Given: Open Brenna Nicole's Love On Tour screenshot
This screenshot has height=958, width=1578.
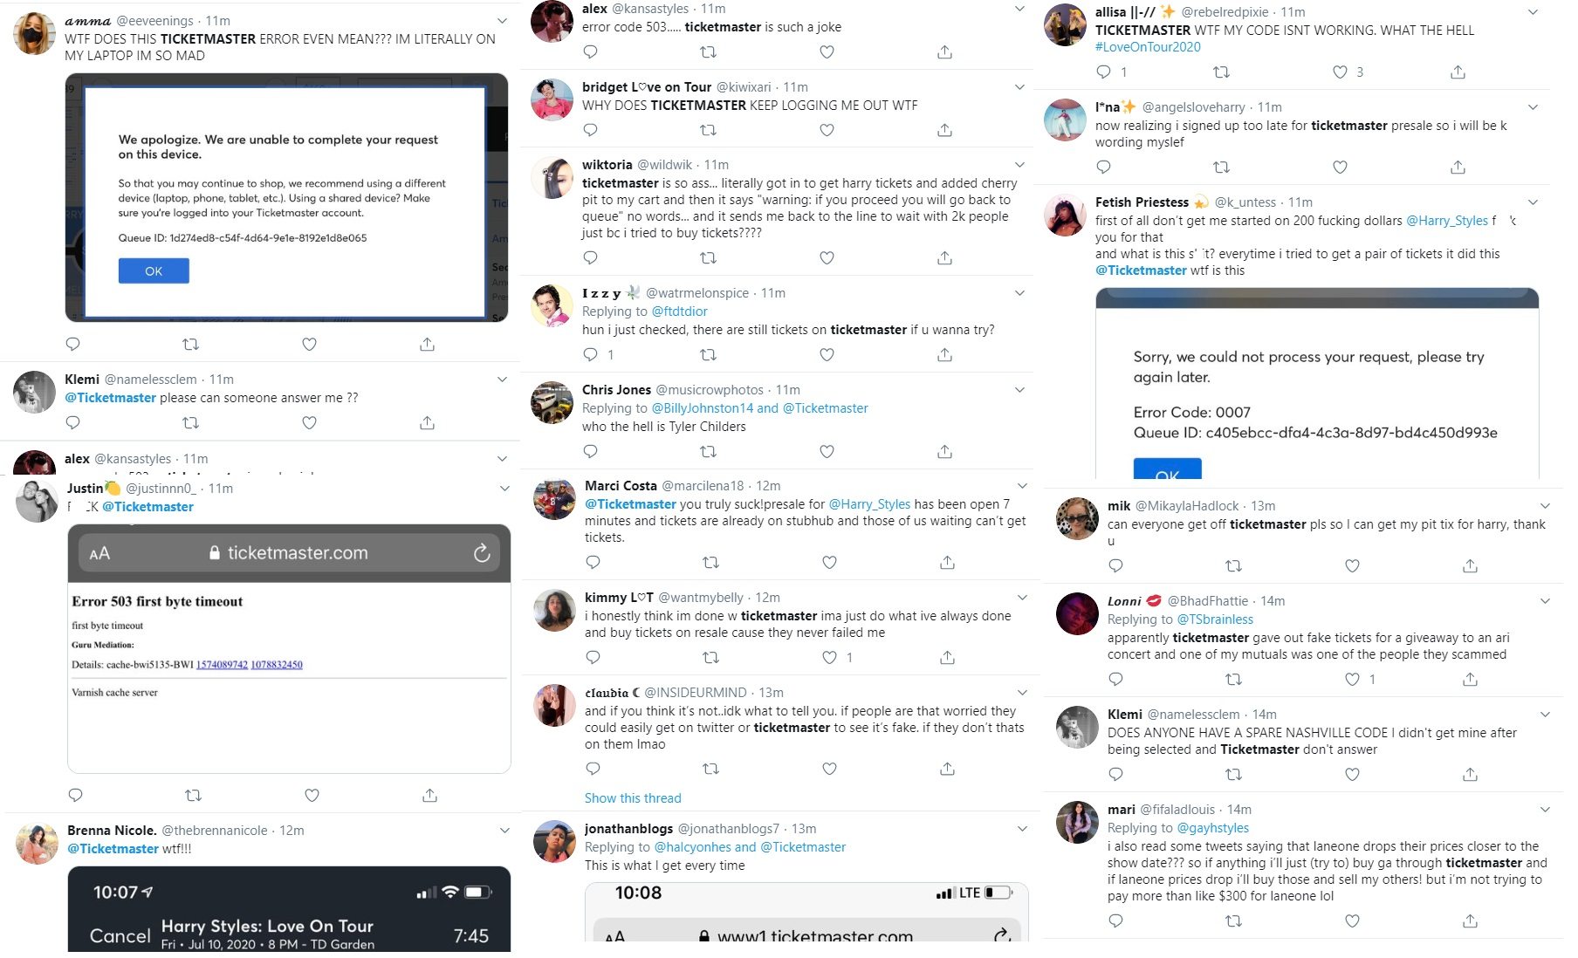Looking at the screenshot, I should (289, 908).
